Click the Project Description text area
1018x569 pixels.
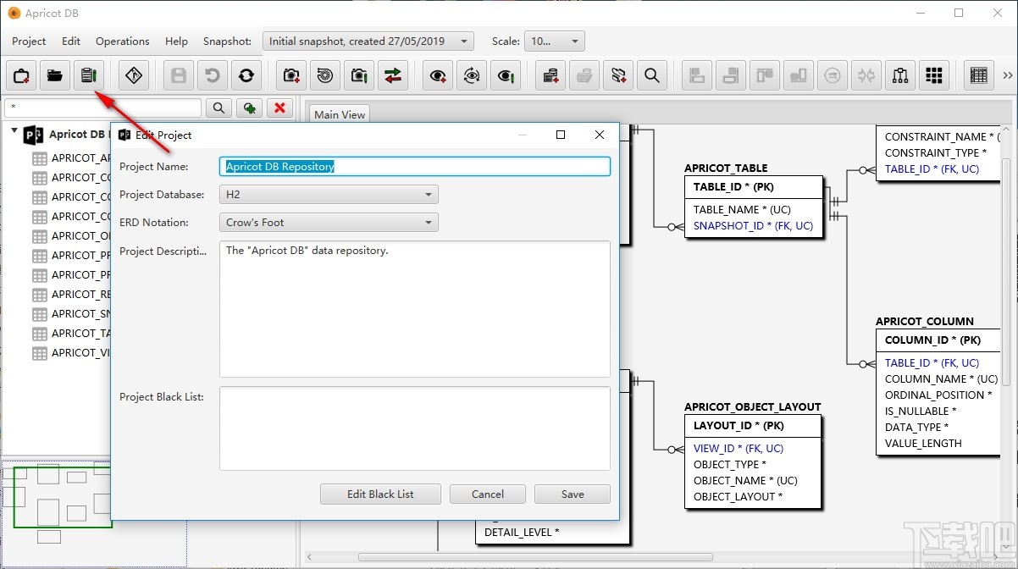point(415,309)
